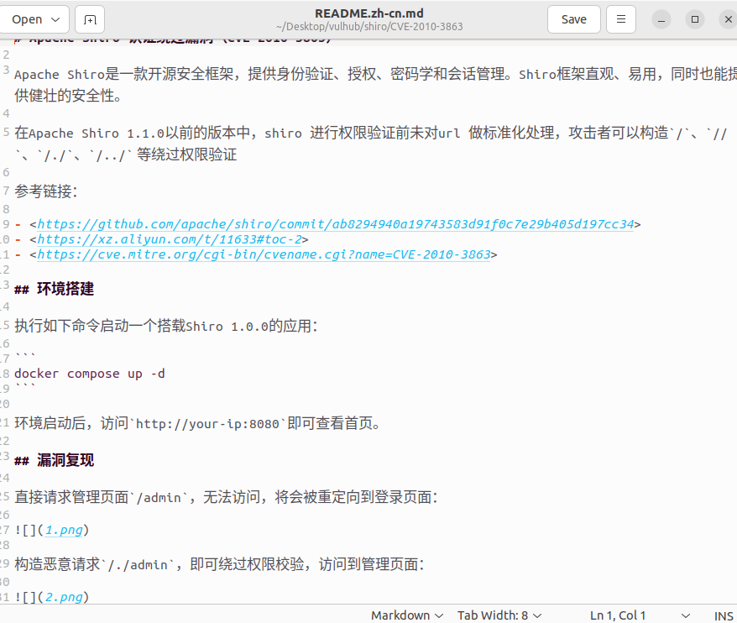Click the 参考链接 line

(45, 191)
